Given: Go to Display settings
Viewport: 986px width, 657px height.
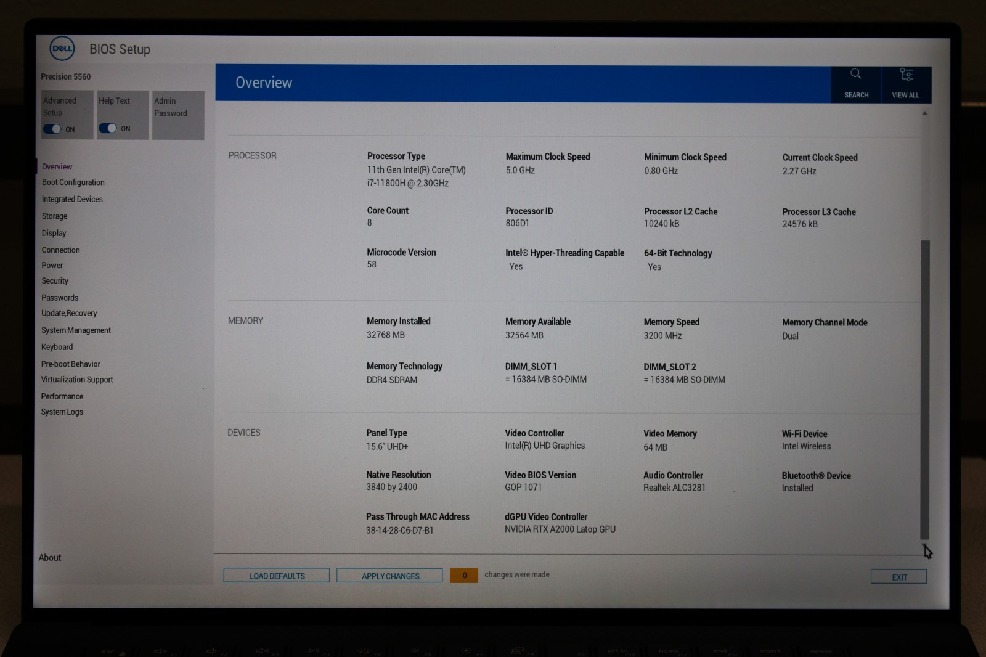Looking at the screenshot, I should click(54, 233).
